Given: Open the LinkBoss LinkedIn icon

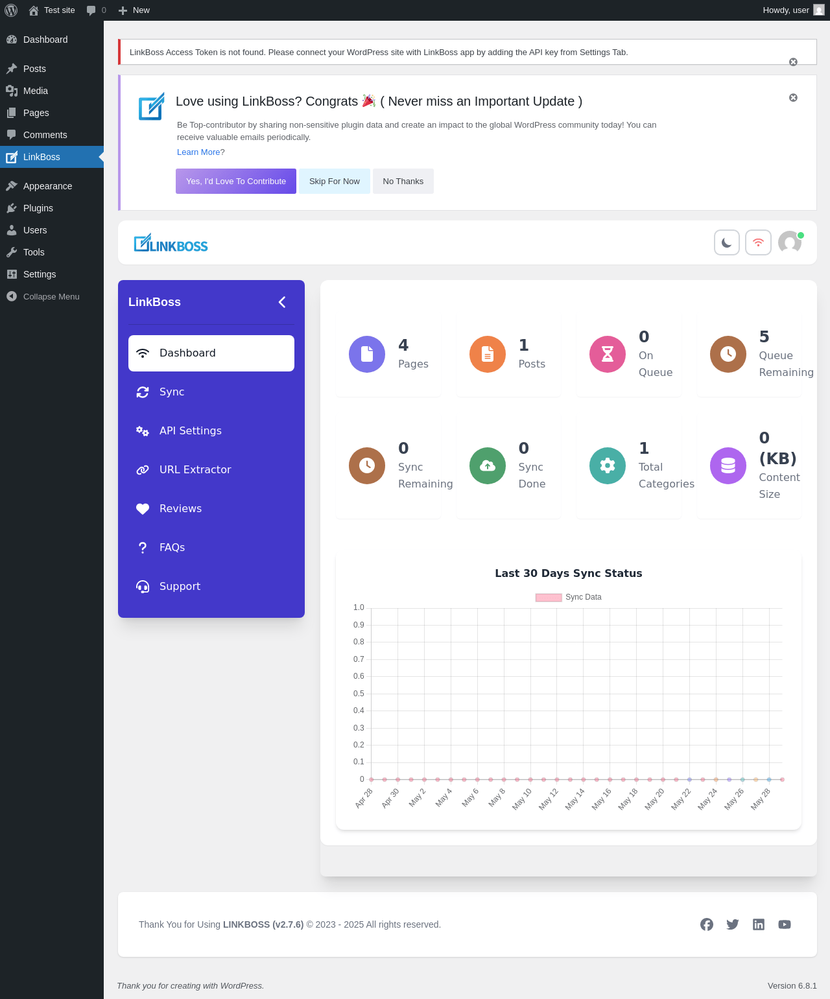Looking at the screenshot, I should (759, 924).
